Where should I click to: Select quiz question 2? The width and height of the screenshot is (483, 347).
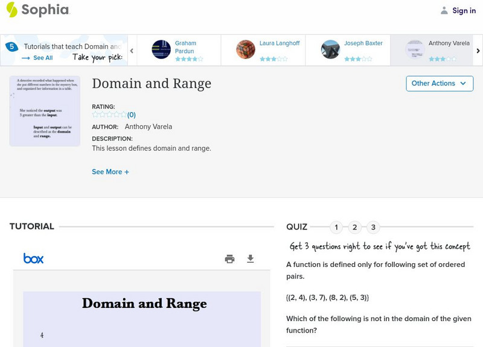(355, 227)
